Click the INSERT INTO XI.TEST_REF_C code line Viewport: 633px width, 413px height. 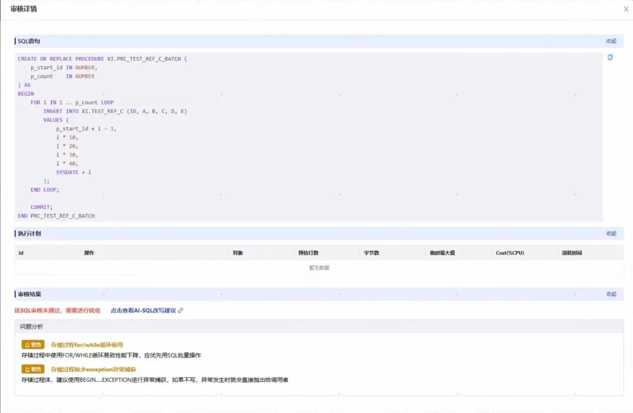click(x=115, y=111)
